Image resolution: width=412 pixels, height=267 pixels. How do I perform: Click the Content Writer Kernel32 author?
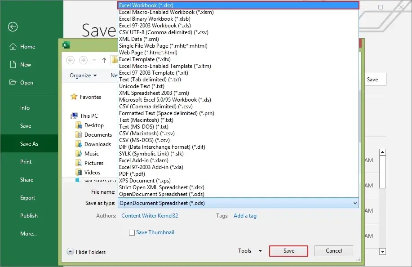pyautogui.click(x=150, y=216)
